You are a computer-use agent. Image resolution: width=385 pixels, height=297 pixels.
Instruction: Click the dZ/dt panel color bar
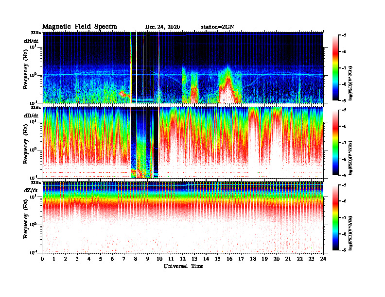335,217
